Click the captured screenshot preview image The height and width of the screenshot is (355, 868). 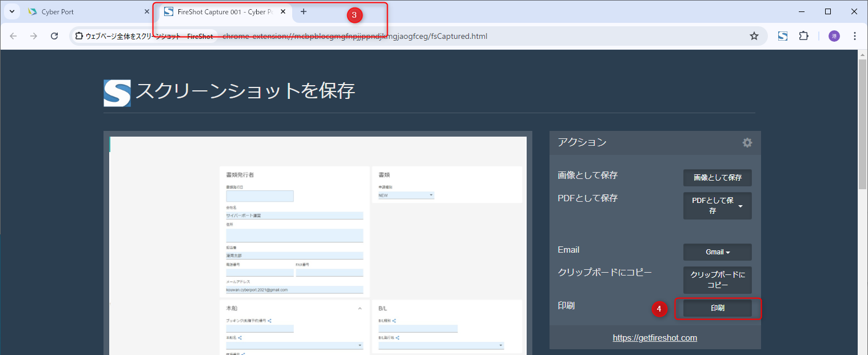coord(317,246)
